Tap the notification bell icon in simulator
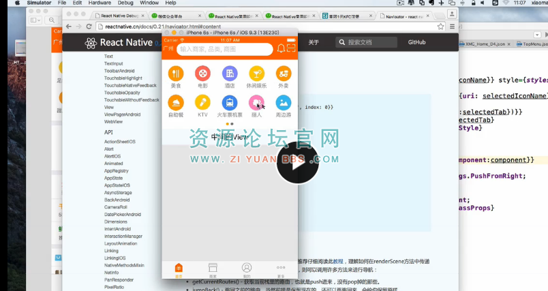The width and height of the screenshot is (548, 291). tap(281, 48)
